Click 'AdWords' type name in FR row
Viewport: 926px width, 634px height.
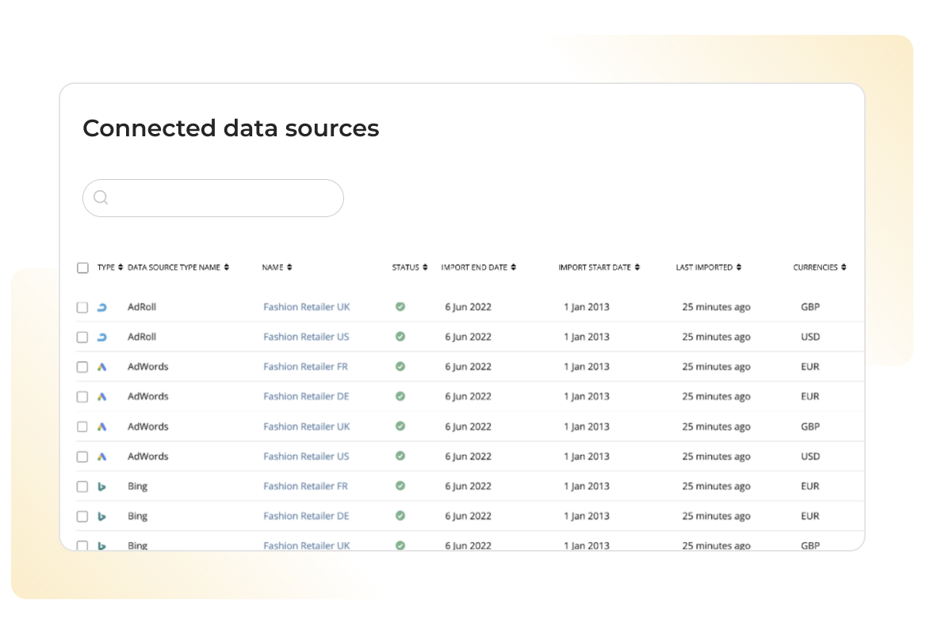tap(147, 367)
